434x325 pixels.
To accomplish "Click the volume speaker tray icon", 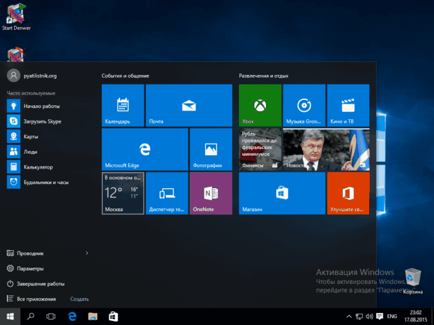I will [369, 316].
